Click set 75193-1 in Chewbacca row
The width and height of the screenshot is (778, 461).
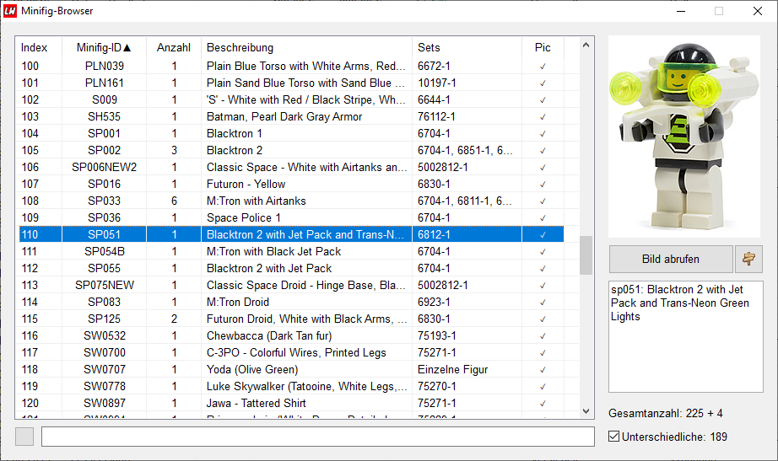pos(436,335)
